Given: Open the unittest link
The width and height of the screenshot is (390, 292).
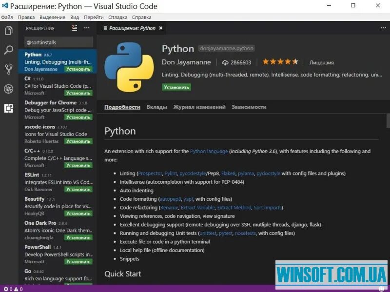Looking at the screenshot, I should click(x=208, y=233).
